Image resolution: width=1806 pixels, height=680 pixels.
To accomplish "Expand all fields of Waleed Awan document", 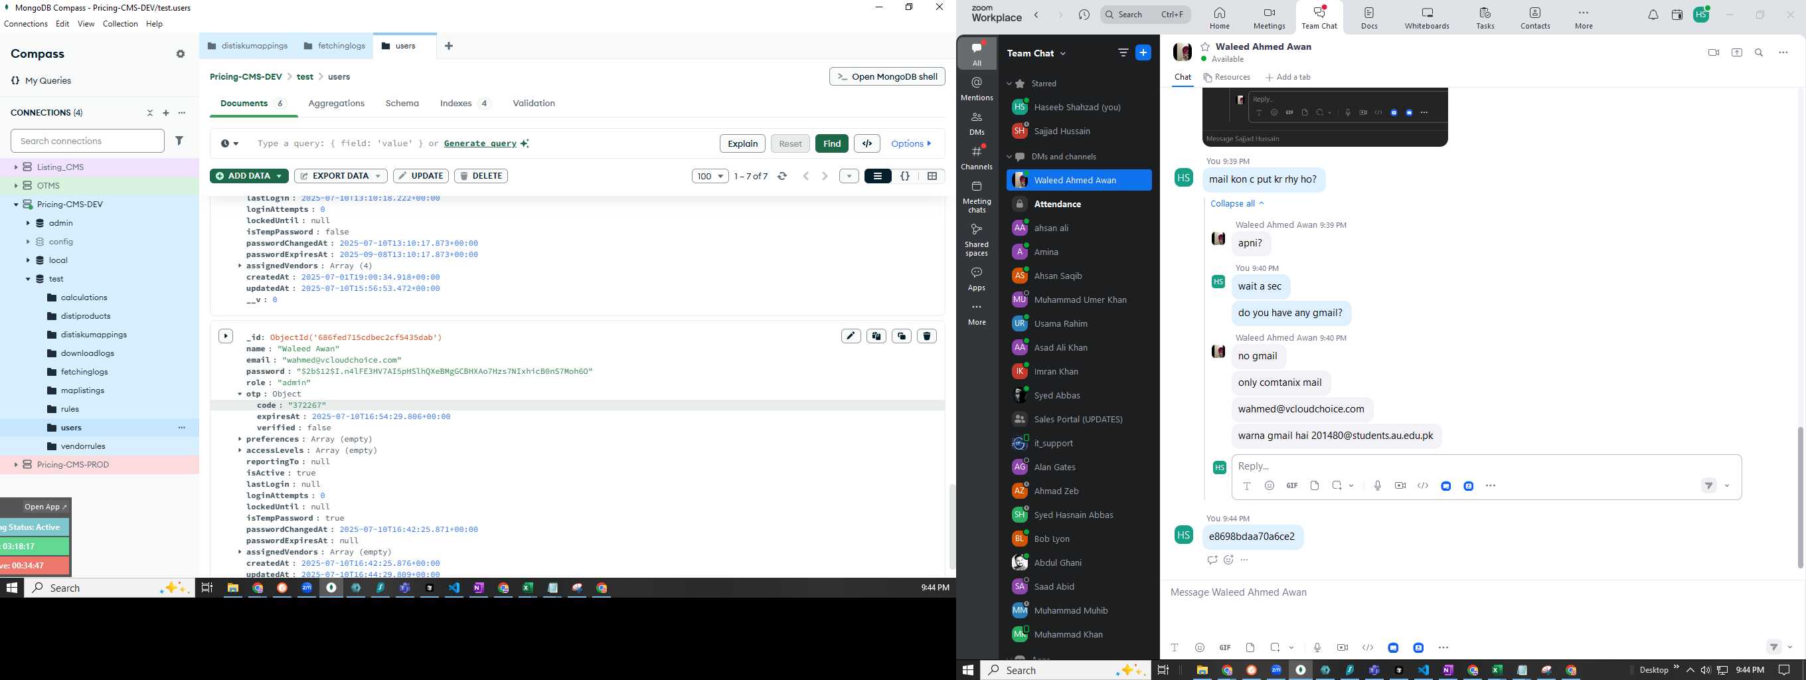I will [x=226, y=337].
